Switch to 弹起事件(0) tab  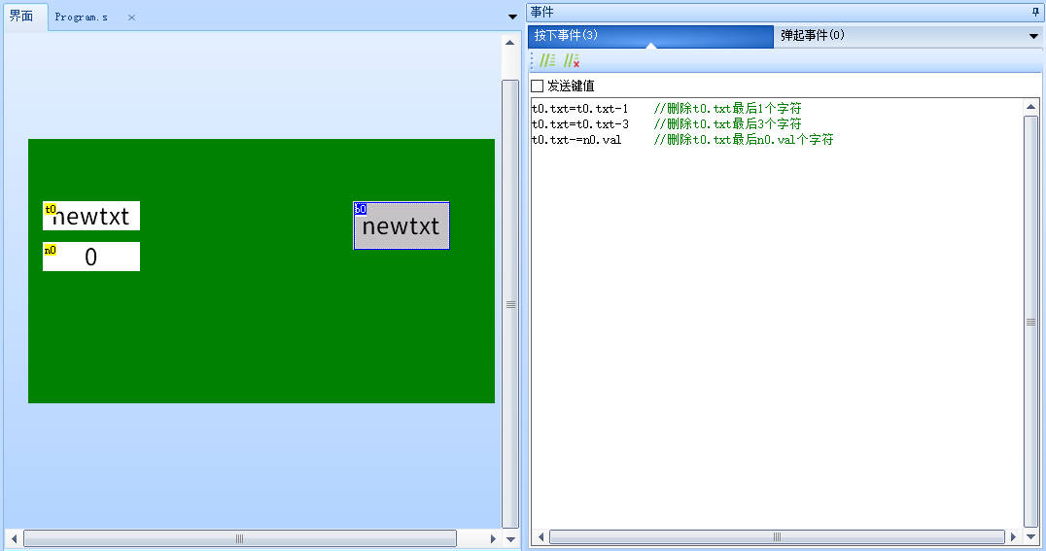click(x=813, y=36)
